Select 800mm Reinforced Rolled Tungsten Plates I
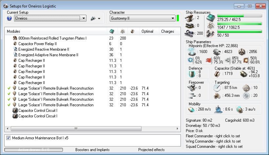Screen dimensions: 269x155 click(52, 38)
